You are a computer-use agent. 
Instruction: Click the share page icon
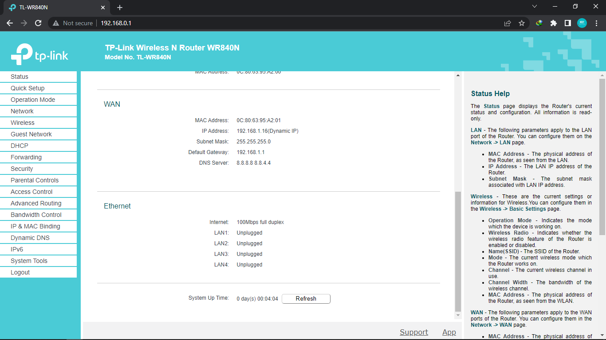(508, 23)
